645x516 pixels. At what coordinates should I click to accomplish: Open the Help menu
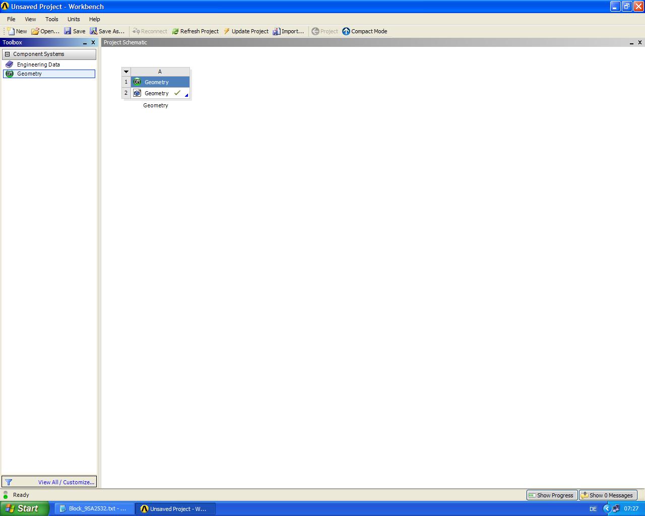coord(95,19)
